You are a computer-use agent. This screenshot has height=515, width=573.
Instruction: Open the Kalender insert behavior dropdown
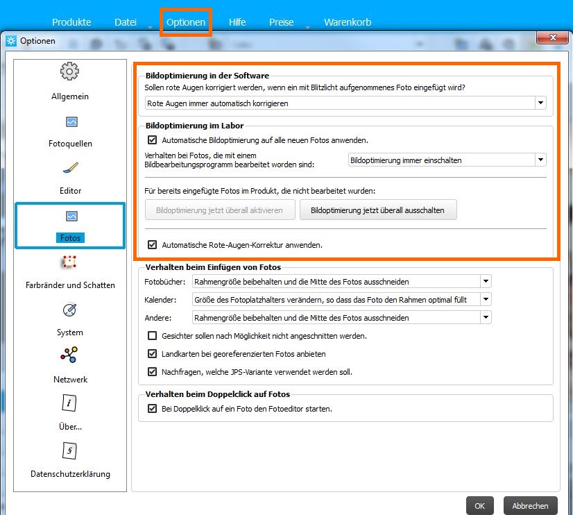tap(486, 300)
